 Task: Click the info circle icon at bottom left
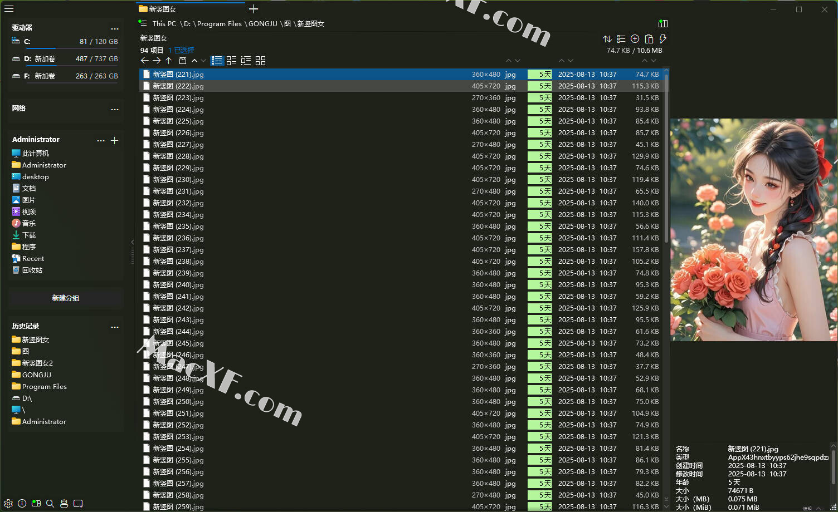coord(22,503)
